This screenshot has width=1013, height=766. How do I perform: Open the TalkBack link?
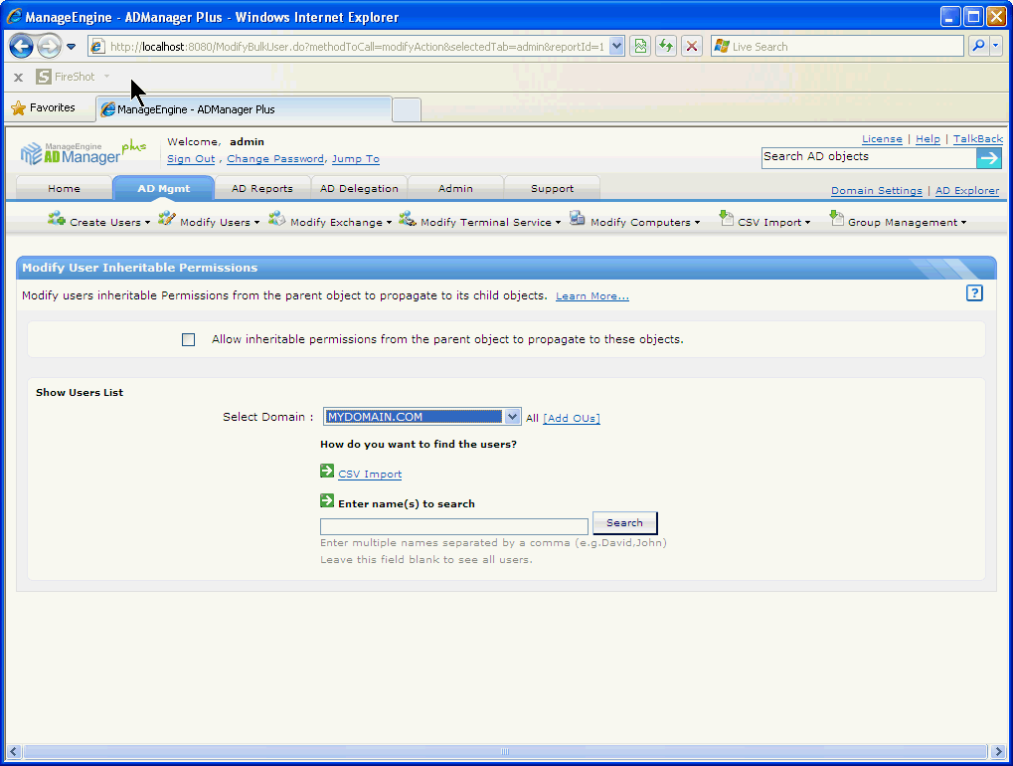[978, 139]
